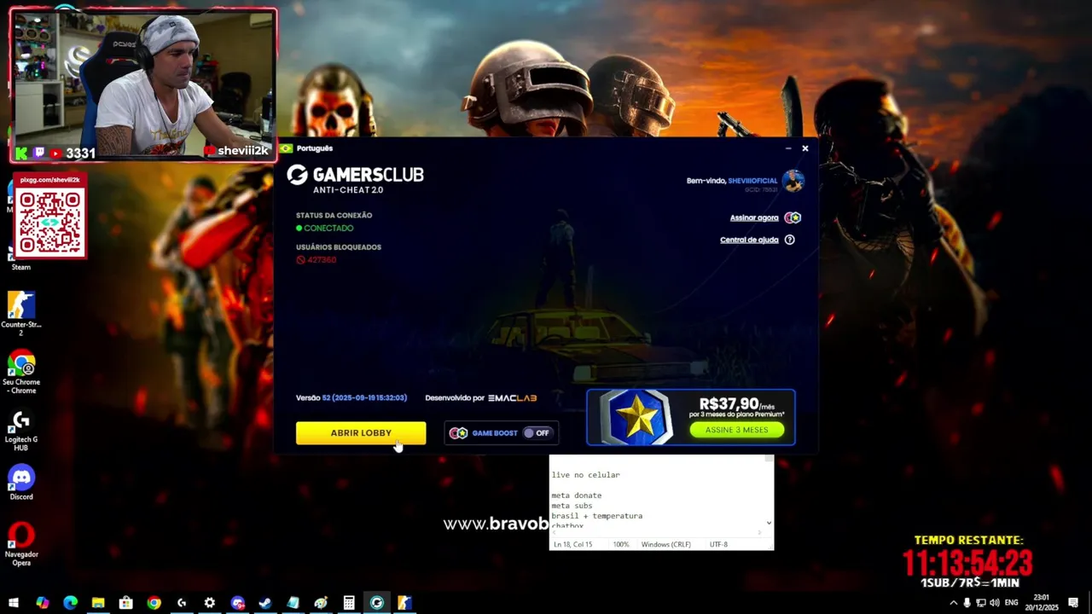The image size is (1092, 614).
Task: Toggle the Game Boost switch on
Action: 537,433
